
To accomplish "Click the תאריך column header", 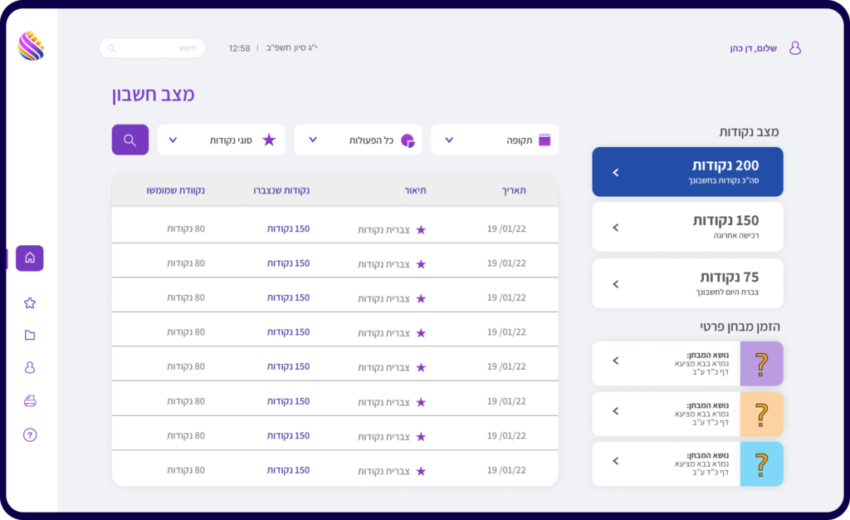I will point(513,190).
